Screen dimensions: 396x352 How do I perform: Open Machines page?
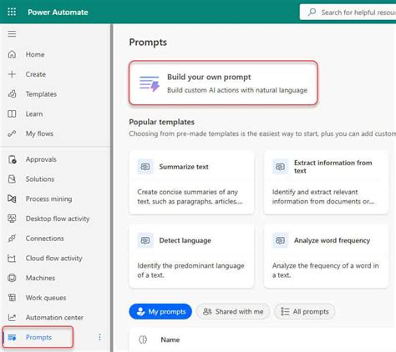pos(40,278)
